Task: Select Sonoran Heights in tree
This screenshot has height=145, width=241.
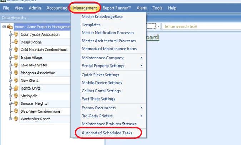Action: coord(34,103)
